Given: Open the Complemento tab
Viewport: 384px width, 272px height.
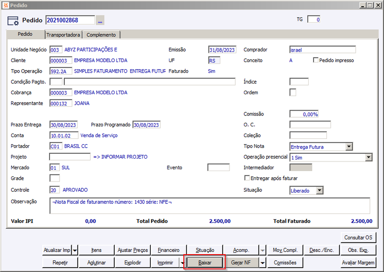Looking at the screenshot, I should [x=101, y=35].
